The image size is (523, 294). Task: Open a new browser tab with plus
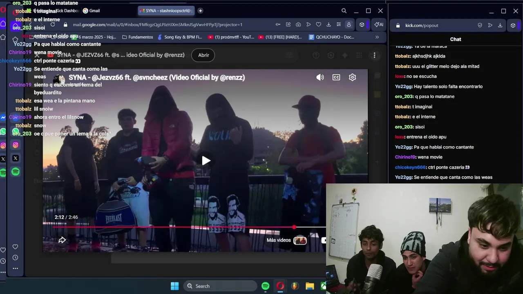(200, 11)
